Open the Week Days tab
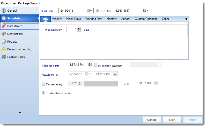Viewport: 207px width, 128px height. click(x=73, y=19)
